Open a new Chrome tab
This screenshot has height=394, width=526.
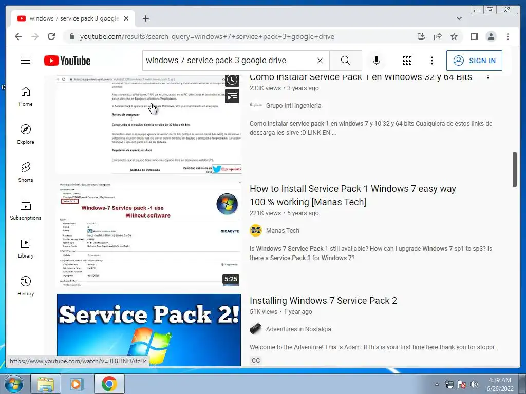click(x=145, y=18)
